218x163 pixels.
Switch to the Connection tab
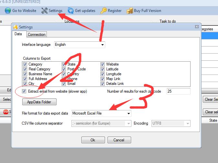pos(36,35)
